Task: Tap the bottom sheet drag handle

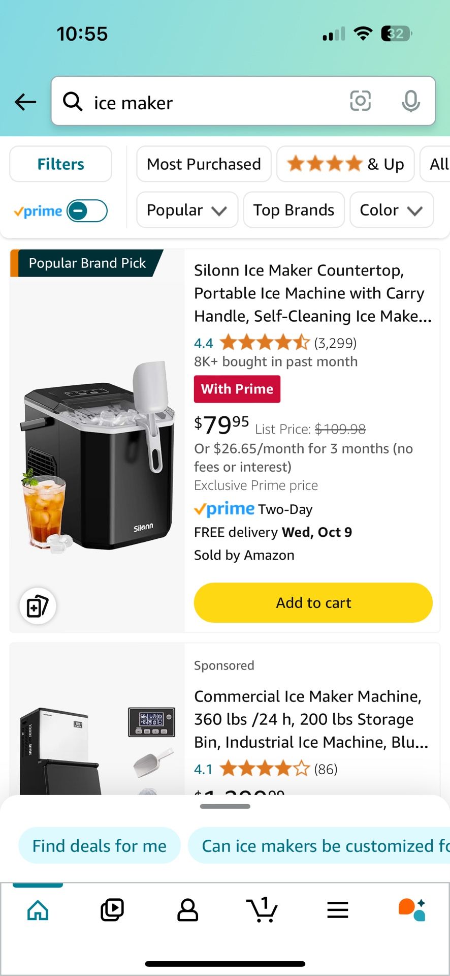Action: (225, 806)
